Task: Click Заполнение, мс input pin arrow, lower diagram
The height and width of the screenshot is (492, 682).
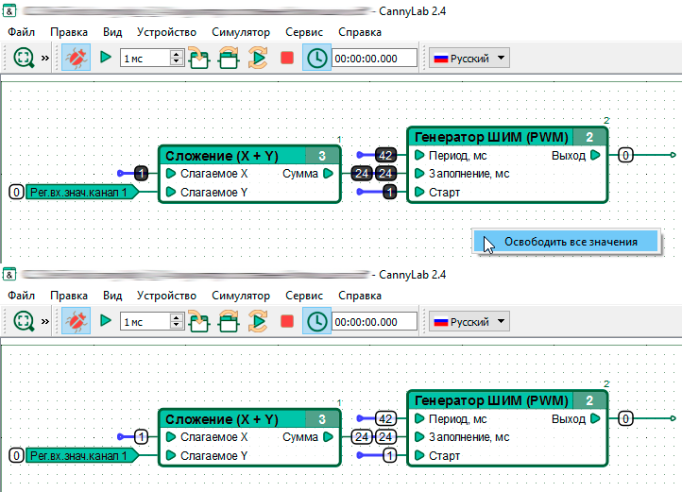Action: click(x=419, y=436)
